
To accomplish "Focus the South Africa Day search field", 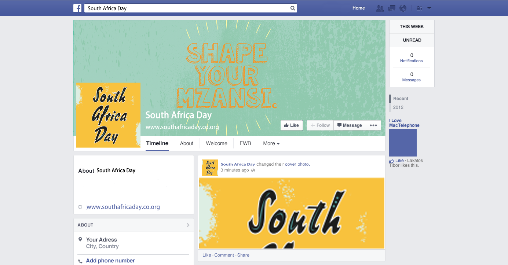I will tap(187, 8).
